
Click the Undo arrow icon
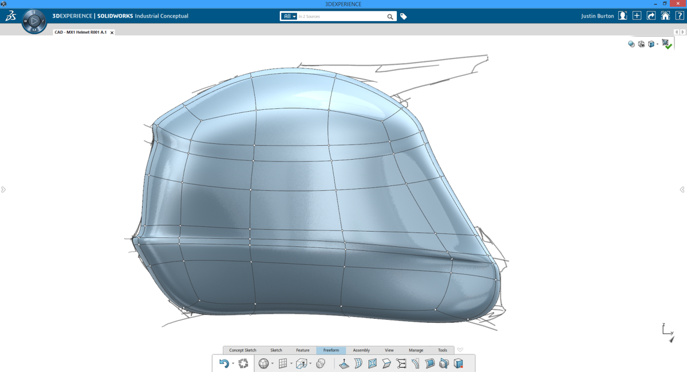click(x=224, y=363)
